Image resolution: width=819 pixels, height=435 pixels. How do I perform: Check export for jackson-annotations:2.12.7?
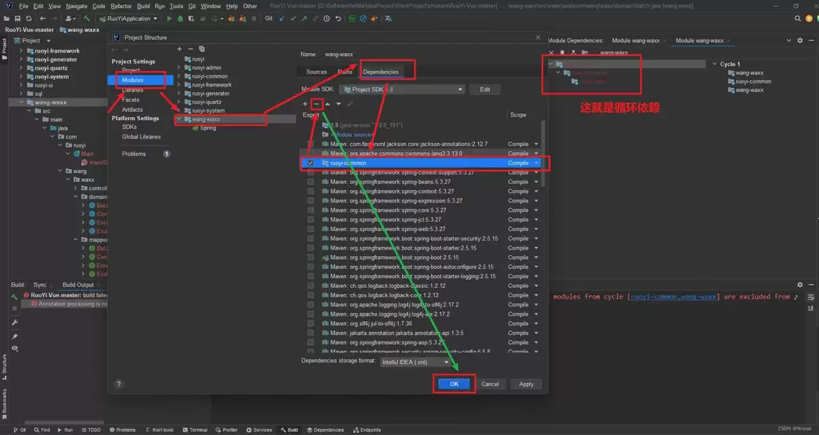point(311,144)
